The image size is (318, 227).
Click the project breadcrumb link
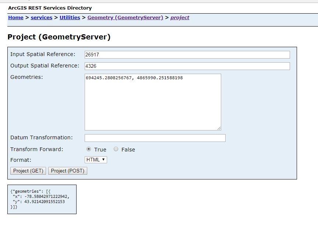click(x=180, y=18)
